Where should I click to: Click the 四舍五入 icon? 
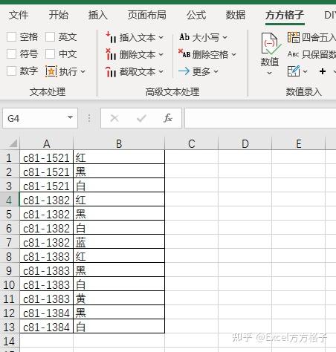tap(294, 37)
